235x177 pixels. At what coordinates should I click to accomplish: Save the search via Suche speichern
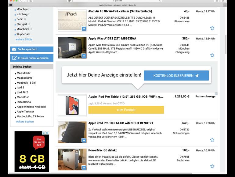coord(32,49)
